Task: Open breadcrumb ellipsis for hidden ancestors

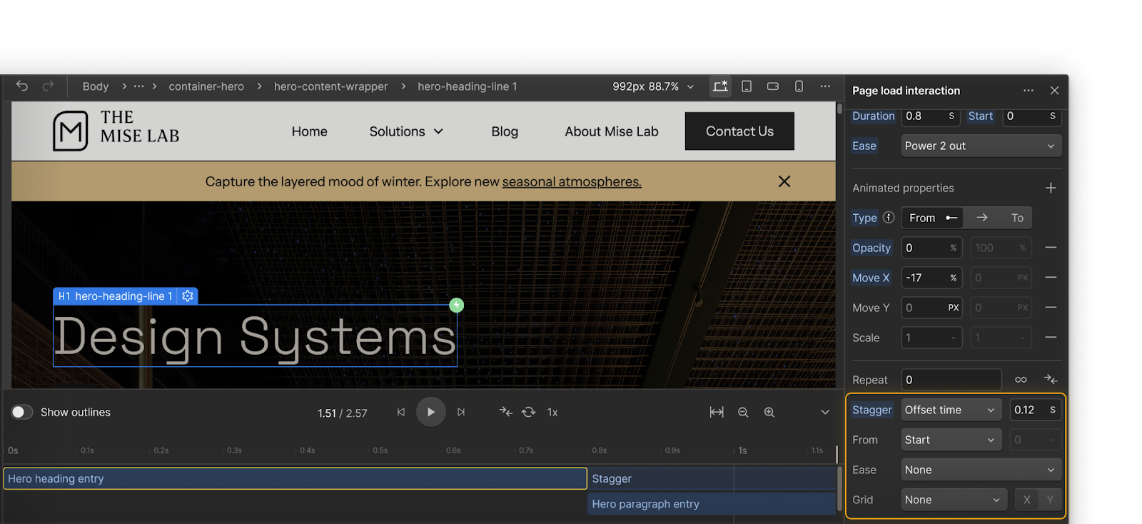Action: (x=138, y=86)
